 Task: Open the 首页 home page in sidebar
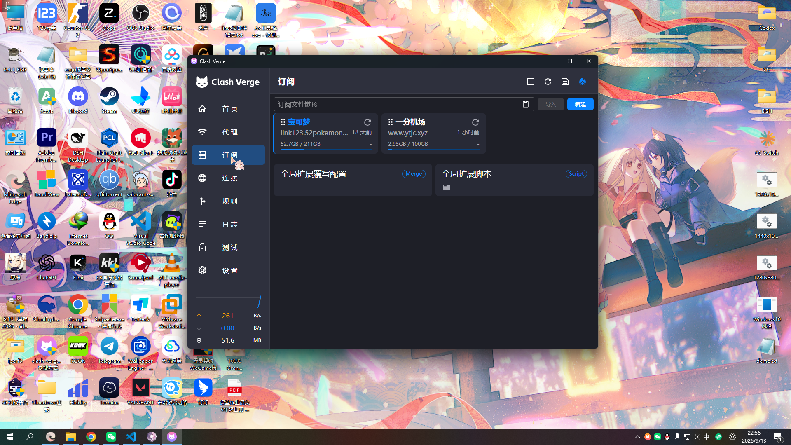coord(228,109)
